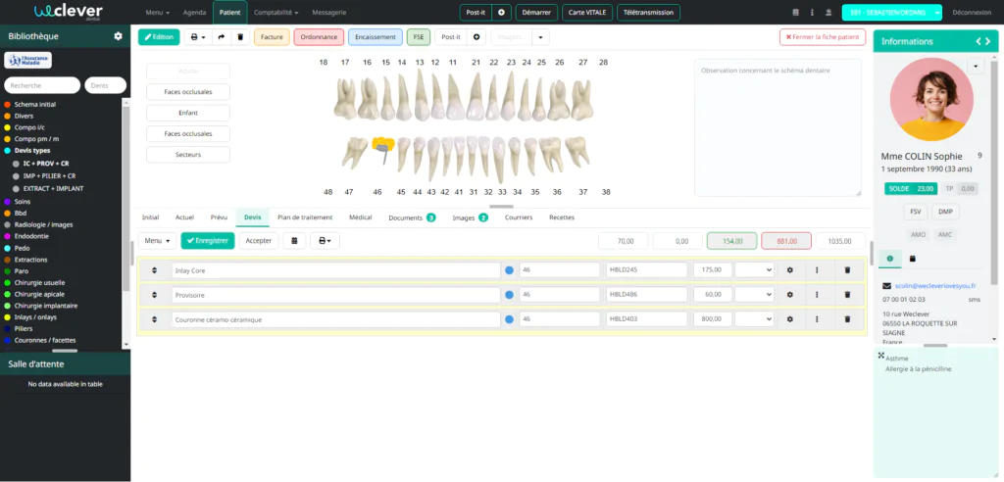Delete the Provisoire row
This screenshot has height=482, width=1004.
[848, 295]
